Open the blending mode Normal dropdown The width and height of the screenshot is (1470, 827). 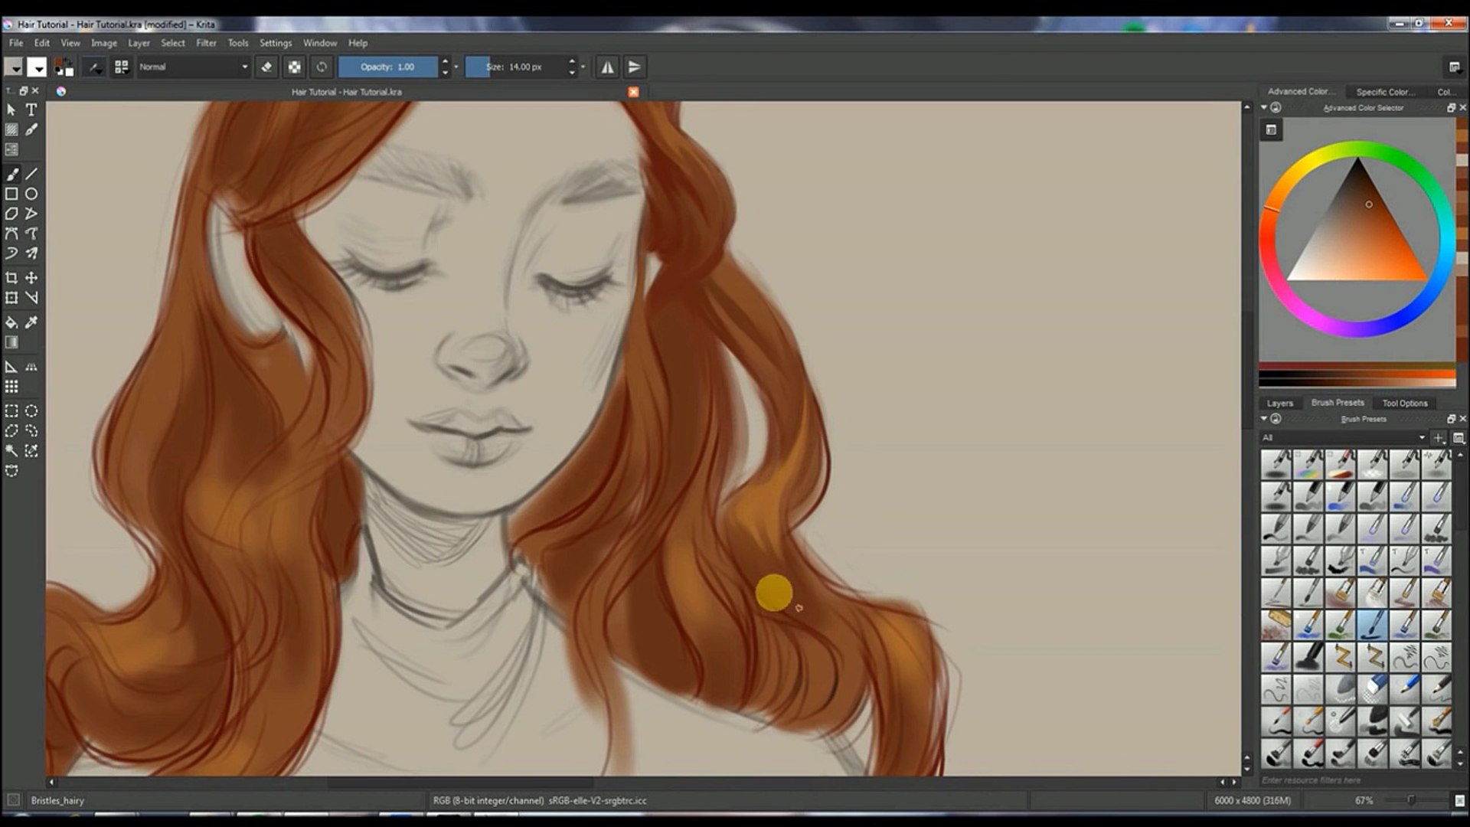point(193,67)
